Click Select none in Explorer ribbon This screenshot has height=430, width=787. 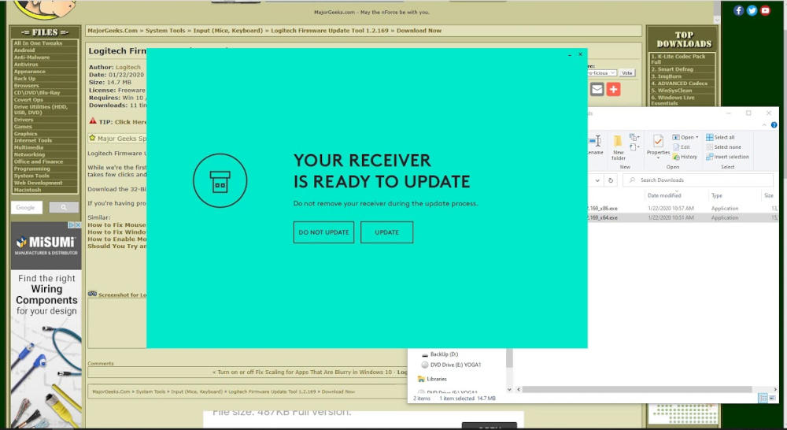(x=723, y=147)
